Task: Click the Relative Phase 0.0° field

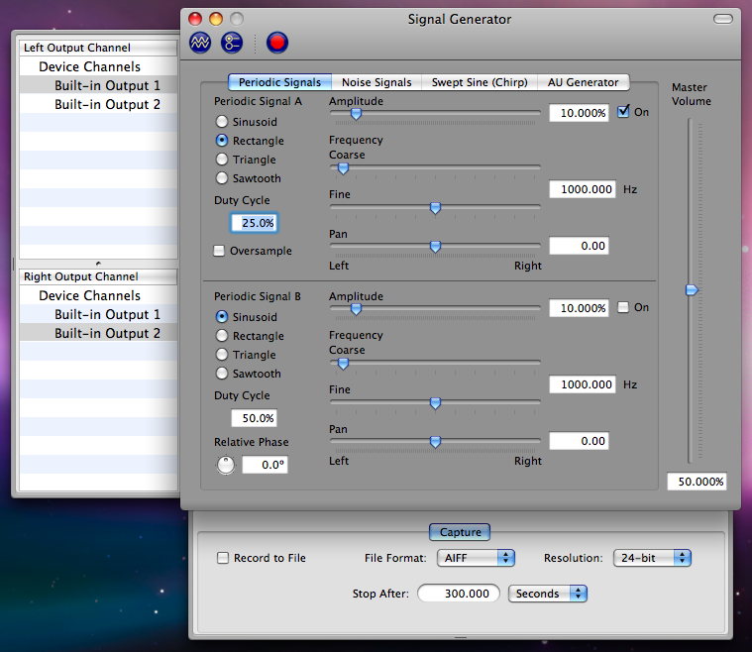Action: coord(265,465)
